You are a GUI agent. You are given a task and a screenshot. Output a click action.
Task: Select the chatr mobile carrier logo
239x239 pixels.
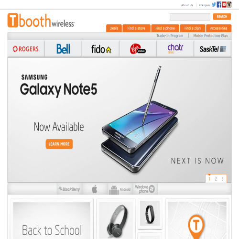click(x=175, y=49)
